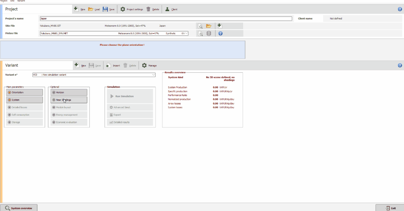Delete the current variant
The image size is (404, 211).
click(129, 66)
